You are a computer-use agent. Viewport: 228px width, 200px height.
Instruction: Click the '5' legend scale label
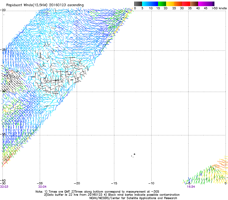click(x=142, y=8)
